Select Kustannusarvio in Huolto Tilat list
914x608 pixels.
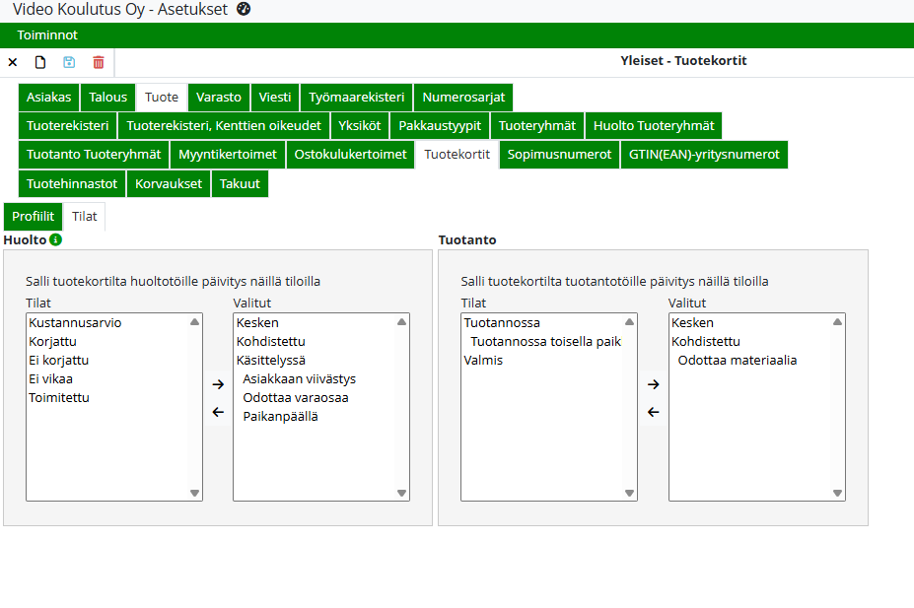76,323
